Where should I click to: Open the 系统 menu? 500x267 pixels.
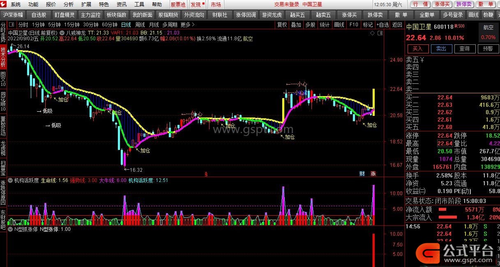pos(16,5)
